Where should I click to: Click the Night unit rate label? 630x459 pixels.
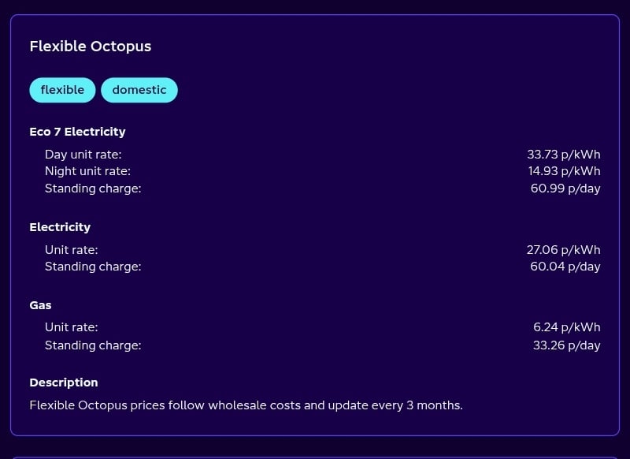(x=87, y=171)
